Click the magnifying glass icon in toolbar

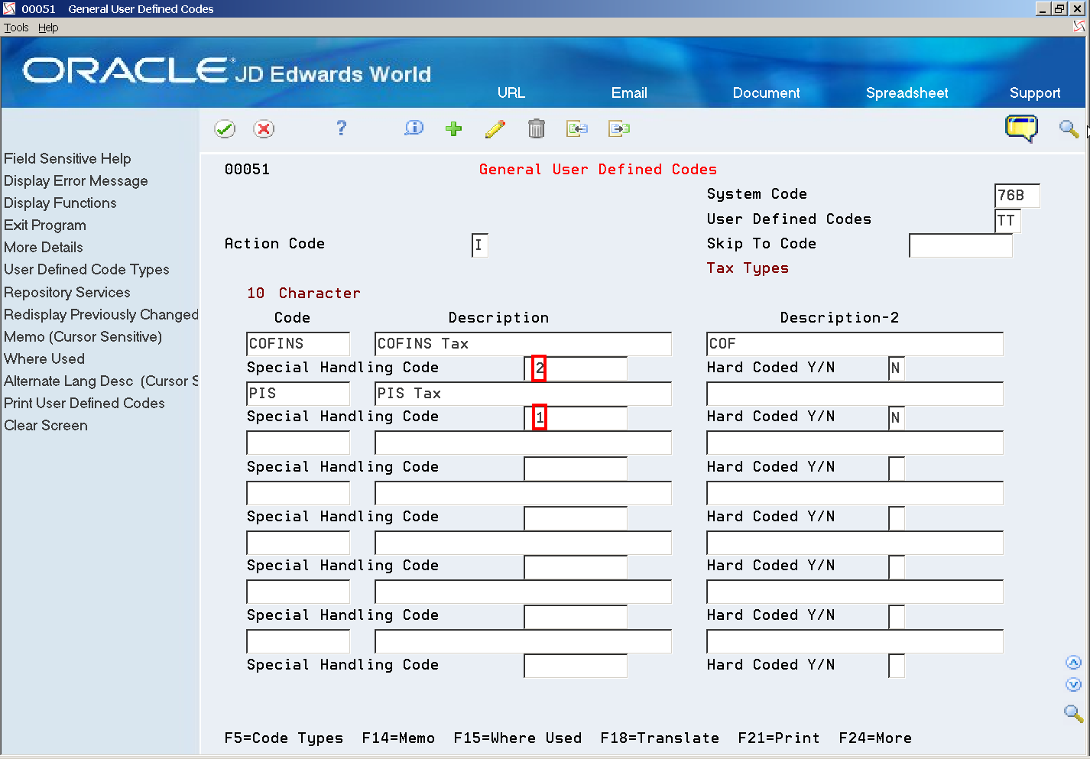(1069, 128)
